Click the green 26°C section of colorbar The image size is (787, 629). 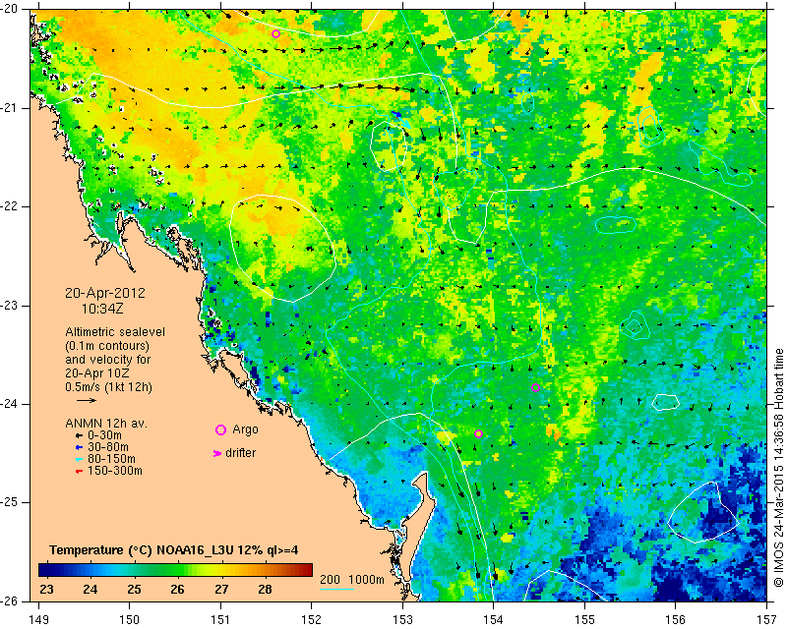pos(177,570)
